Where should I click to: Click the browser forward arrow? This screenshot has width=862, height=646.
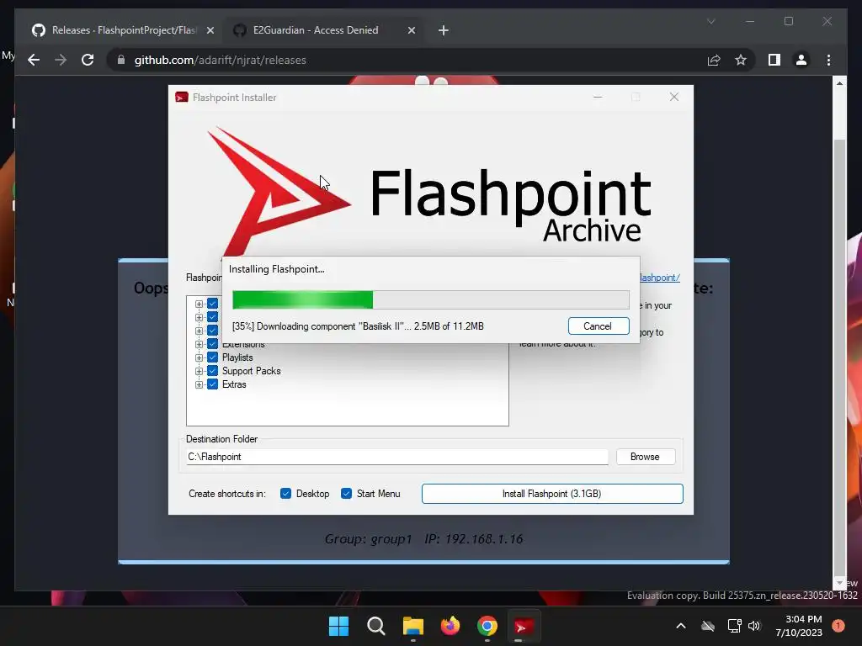(61, 60)
